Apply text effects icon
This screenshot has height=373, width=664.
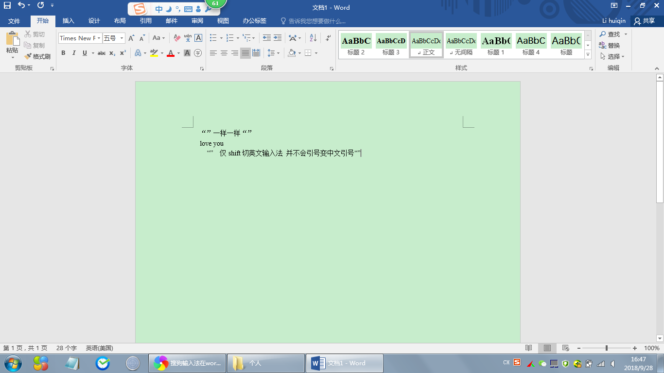point(138,53)
